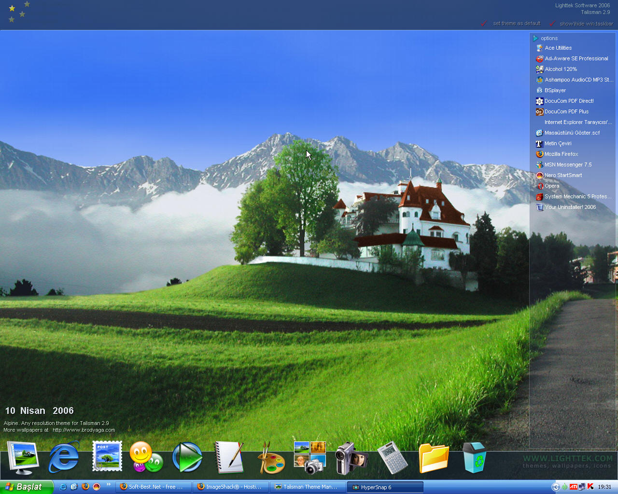Launch the green play media player icon

pos(187,457)
